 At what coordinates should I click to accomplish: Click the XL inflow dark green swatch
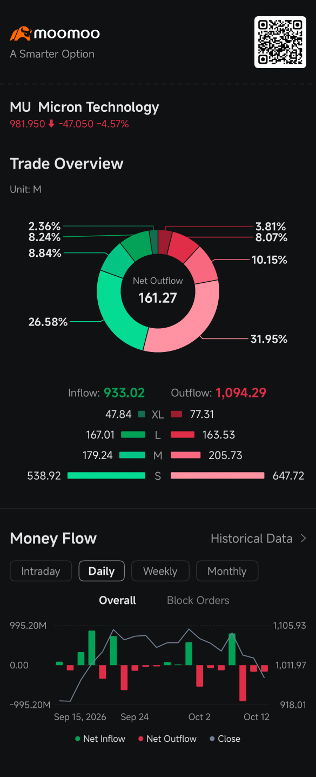pos(142,414)
